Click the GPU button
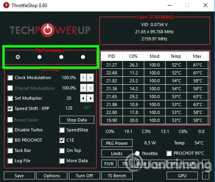215x182 pixels. pyautogui.click(x=182, y=176)
